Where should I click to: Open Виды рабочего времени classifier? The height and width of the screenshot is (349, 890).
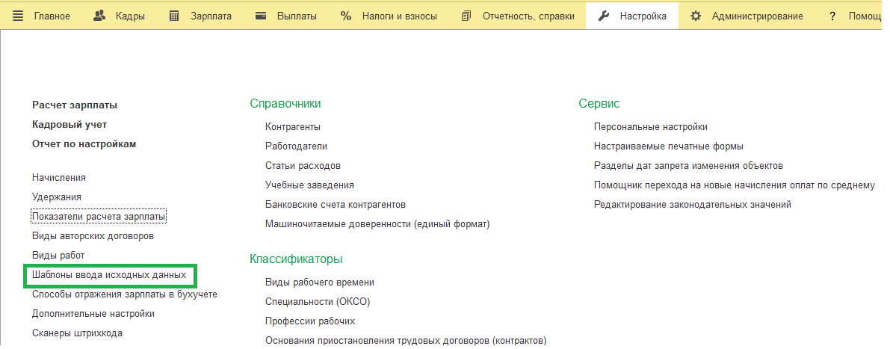click(x=320, y=282)
